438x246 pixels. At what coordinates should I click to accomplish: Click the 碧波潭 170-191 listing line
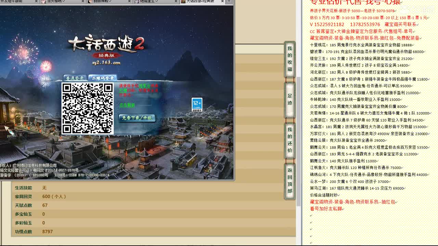pos(367,52)
